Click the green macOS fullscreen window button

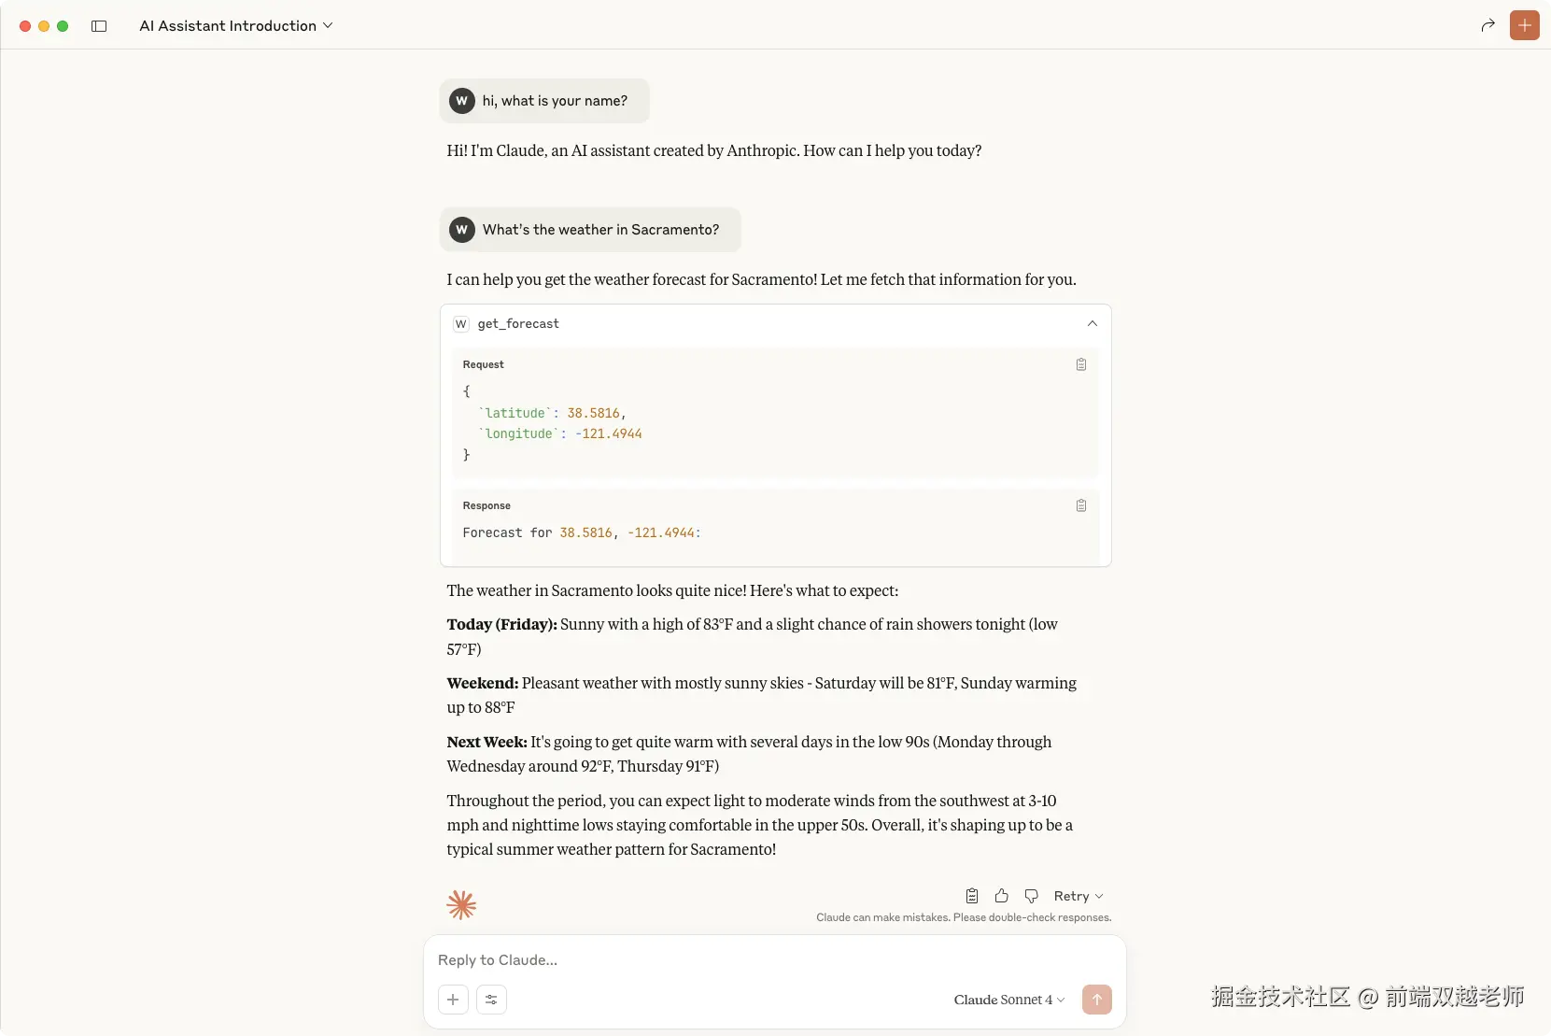[63, 26]
